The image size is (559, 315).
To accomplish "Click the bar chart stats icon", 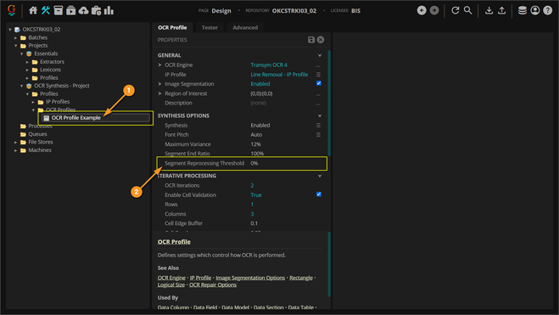I will point(109,11).
